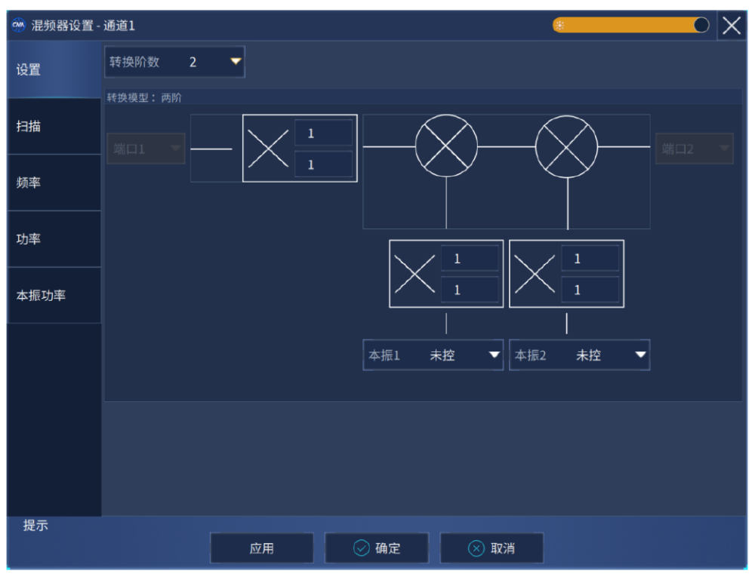Click the first mixer circle symbol
This screenshot has height=580, width=755.
tap(446, 146)
